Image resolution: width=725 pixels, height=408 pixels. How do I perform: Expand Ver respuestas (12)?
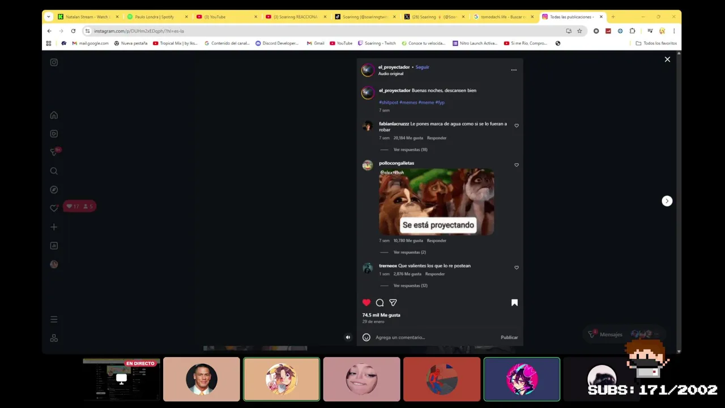[x=411, y=286]
